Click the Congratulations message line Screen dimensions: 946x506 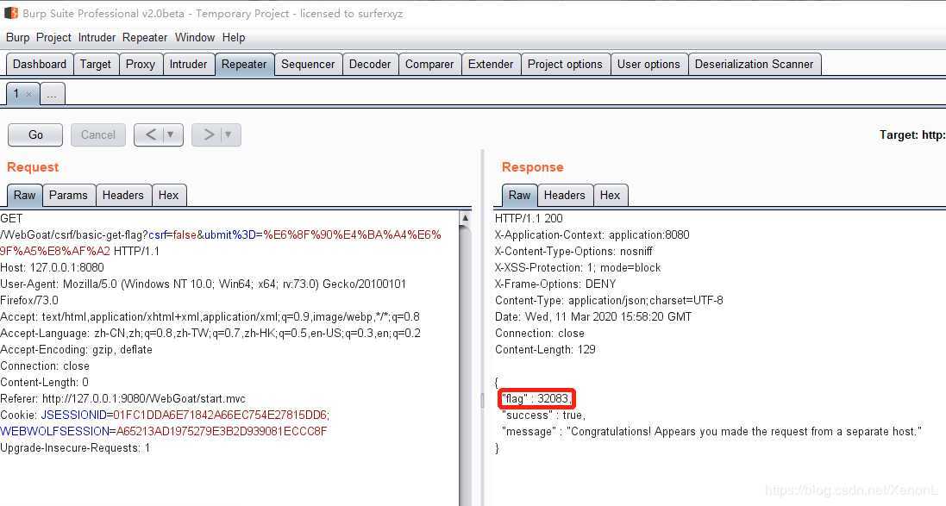point(712,431)
